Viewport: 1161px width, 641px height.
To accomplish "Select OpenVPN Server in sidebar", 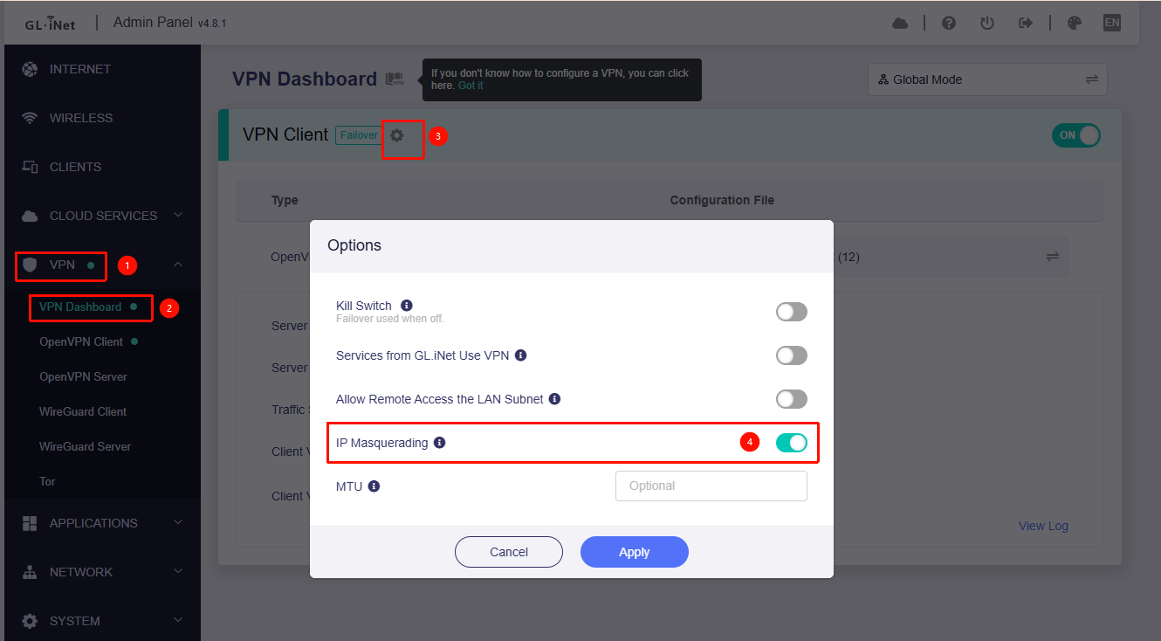I will click(x=83, y=376).
